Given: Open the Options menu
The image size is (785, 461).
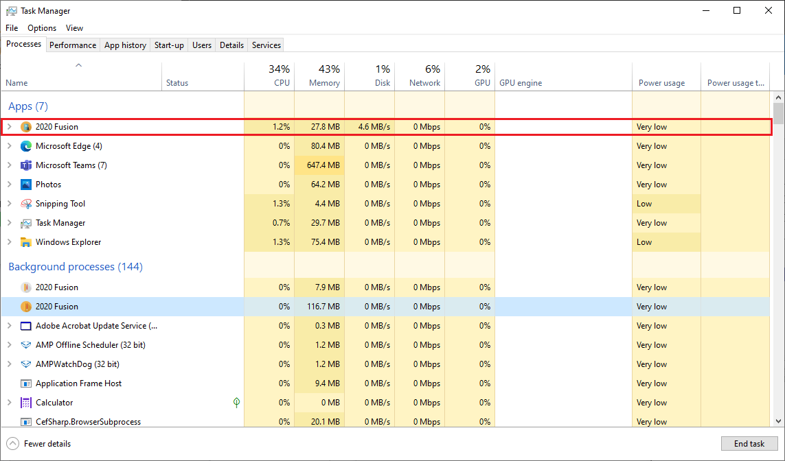Looking at the screenshot, I should click(x=42, y=28).
